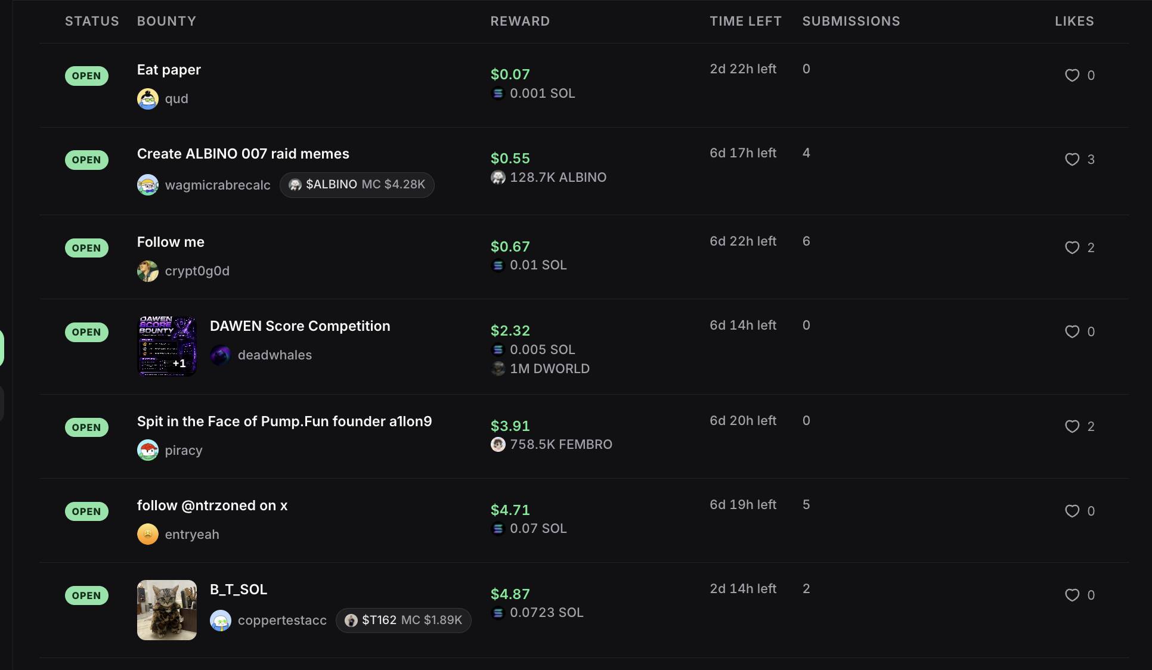Click SOL icon beside 0.001 SOL

(498, 94)
